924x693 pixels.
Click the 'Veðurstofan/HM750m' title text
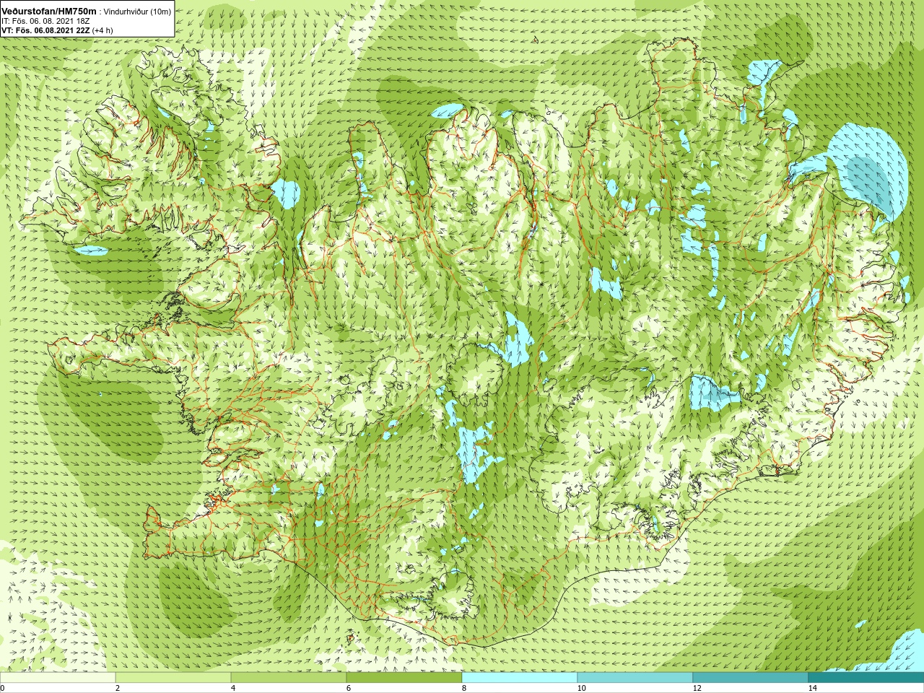[48, 11]
